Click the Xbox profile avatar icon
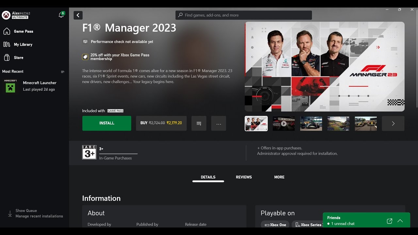Screen dimensions: 418x235 click(6, 15)
